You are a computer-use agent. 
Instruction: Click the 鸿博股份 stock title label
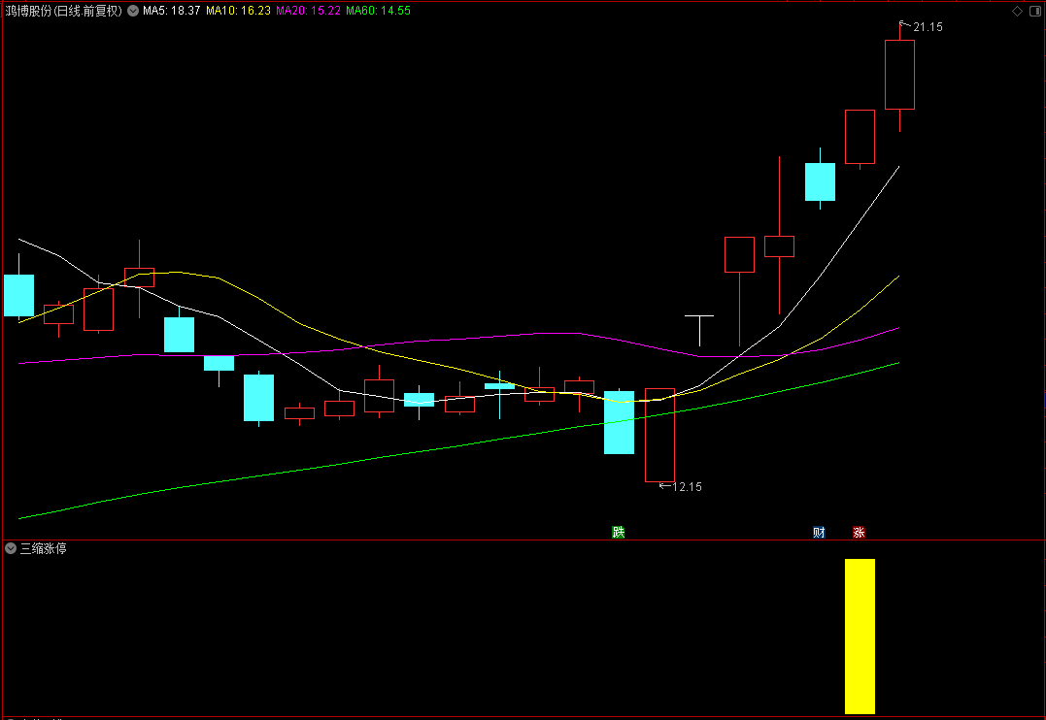64,11
